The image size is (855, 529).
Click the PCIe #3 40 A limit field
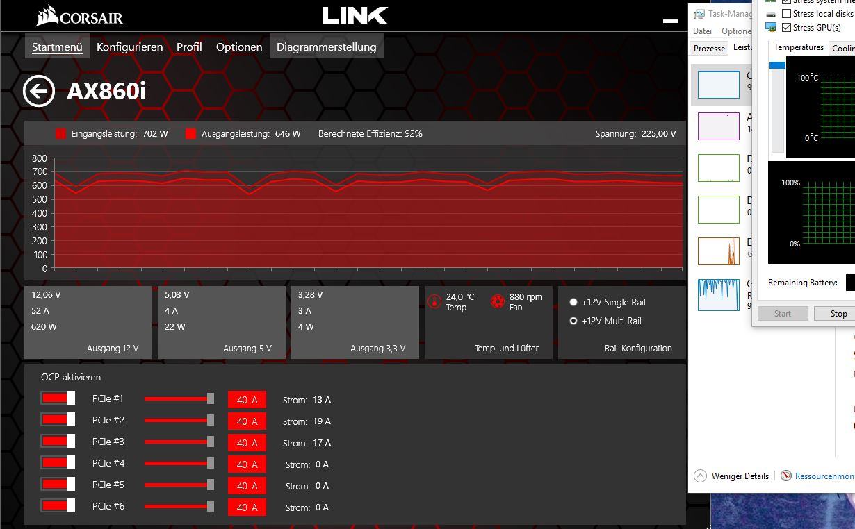pos(247,442)
